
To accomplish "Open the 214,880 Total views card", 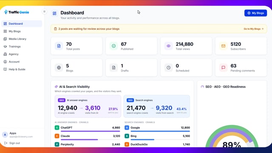I will [186, 46].
